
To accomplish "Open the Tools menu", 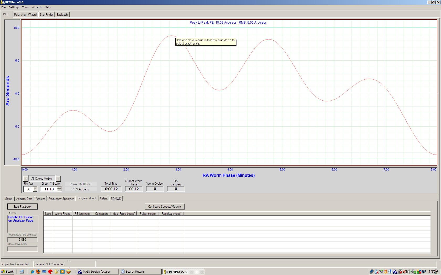I will tap(25, 7).
